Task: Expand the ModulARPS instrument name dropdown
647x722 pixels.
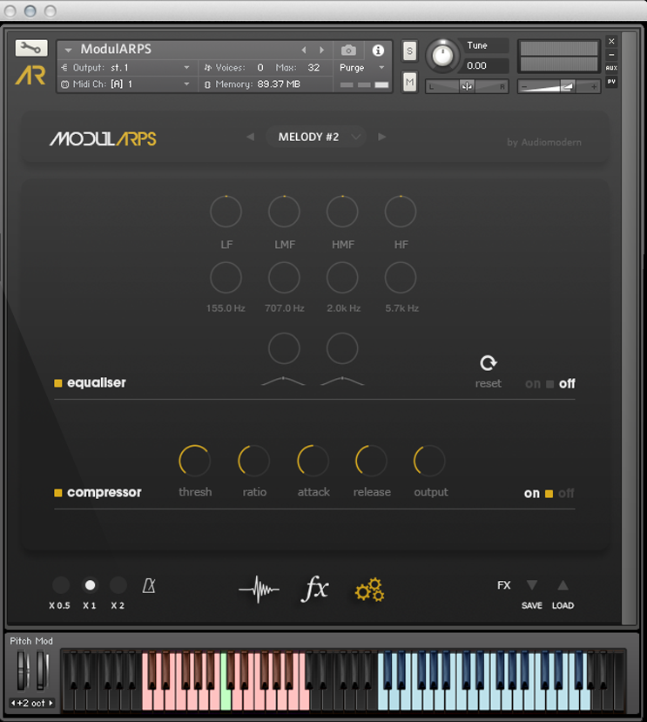Action: click(x=68, y=50)
